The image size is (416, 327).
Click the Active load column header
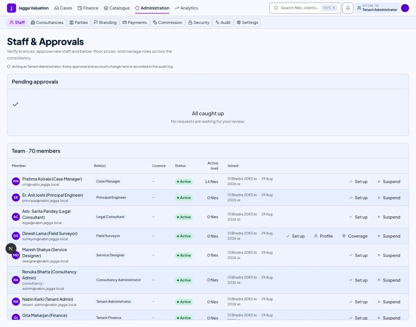point(213,166)
